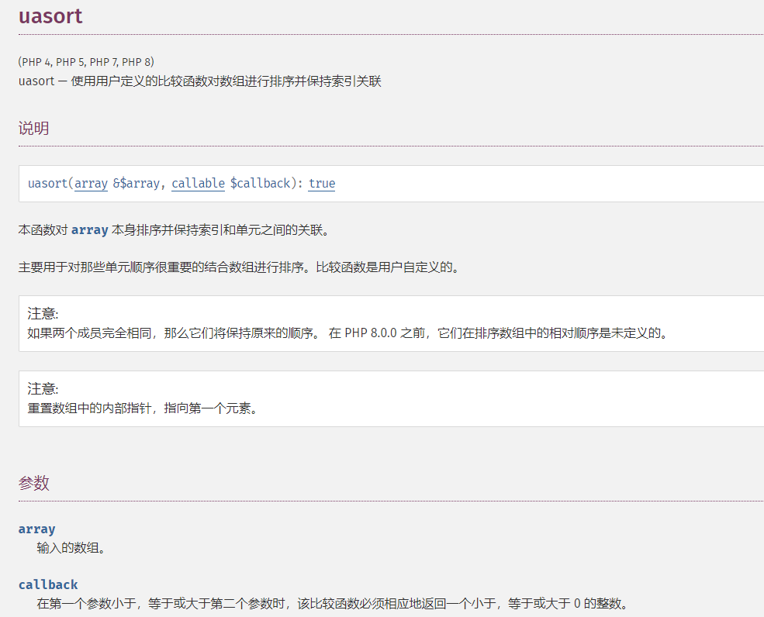Click the bold "array" word in description paragraph
The image size is (764, 617).
pos(89,230)
